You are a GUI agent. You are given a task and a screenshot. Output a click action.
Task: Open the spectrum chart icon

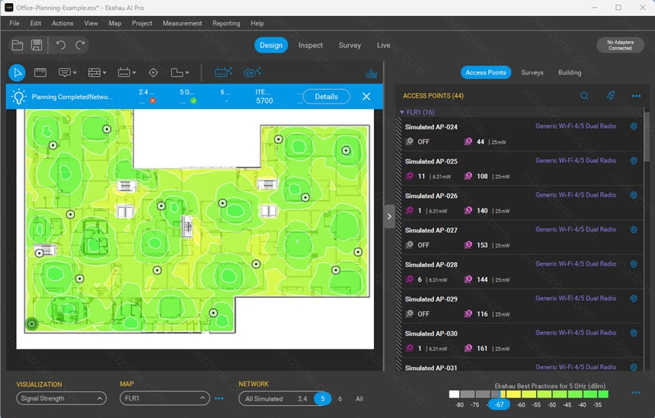click(372, 74)
